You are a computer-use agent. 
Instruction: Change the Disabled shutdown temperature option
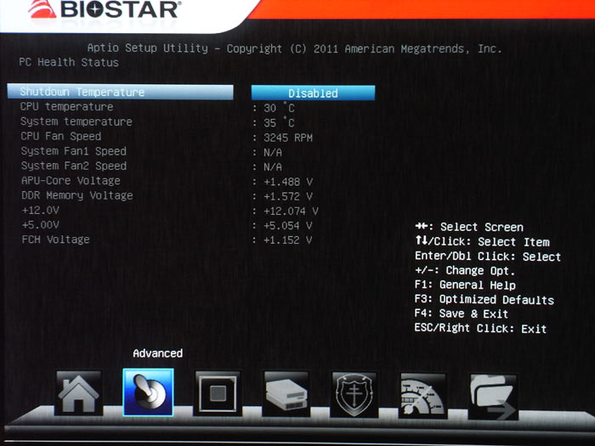(x=313, y=93)
